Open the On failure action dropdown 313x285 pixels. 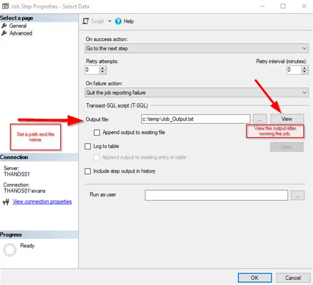point(197,93)
